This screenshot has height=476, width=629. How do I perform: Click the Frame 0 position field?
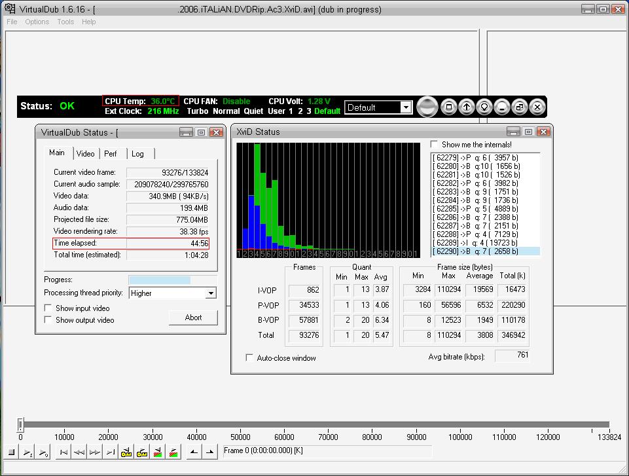pos(327,450)
